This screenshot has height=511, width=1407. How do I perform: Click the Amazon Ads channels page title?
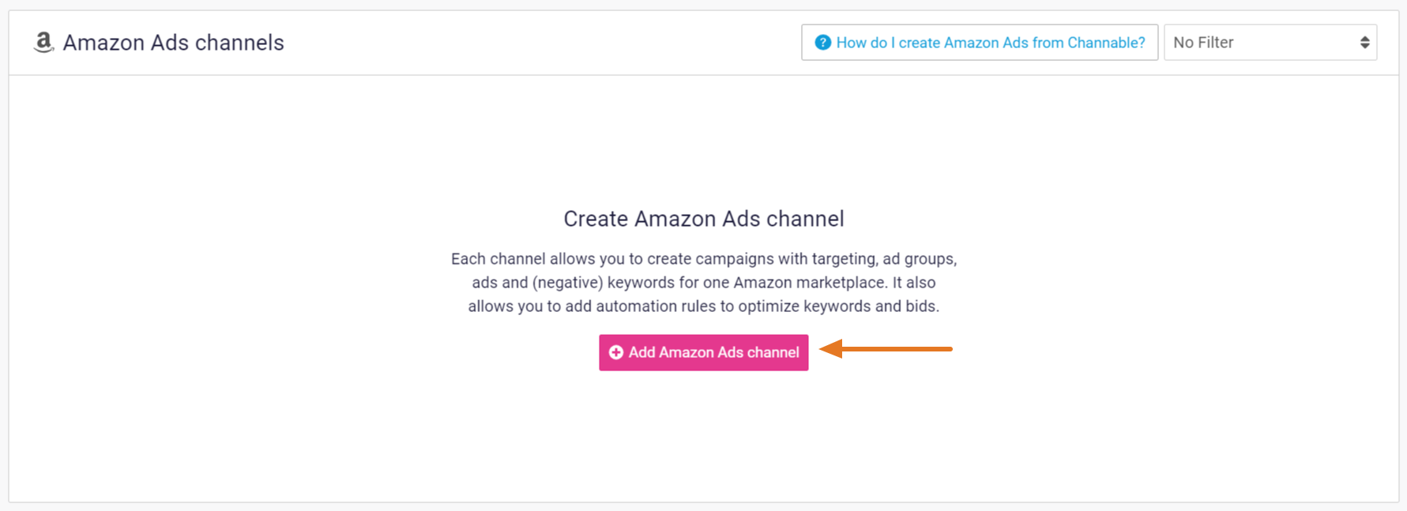point(173,43)
